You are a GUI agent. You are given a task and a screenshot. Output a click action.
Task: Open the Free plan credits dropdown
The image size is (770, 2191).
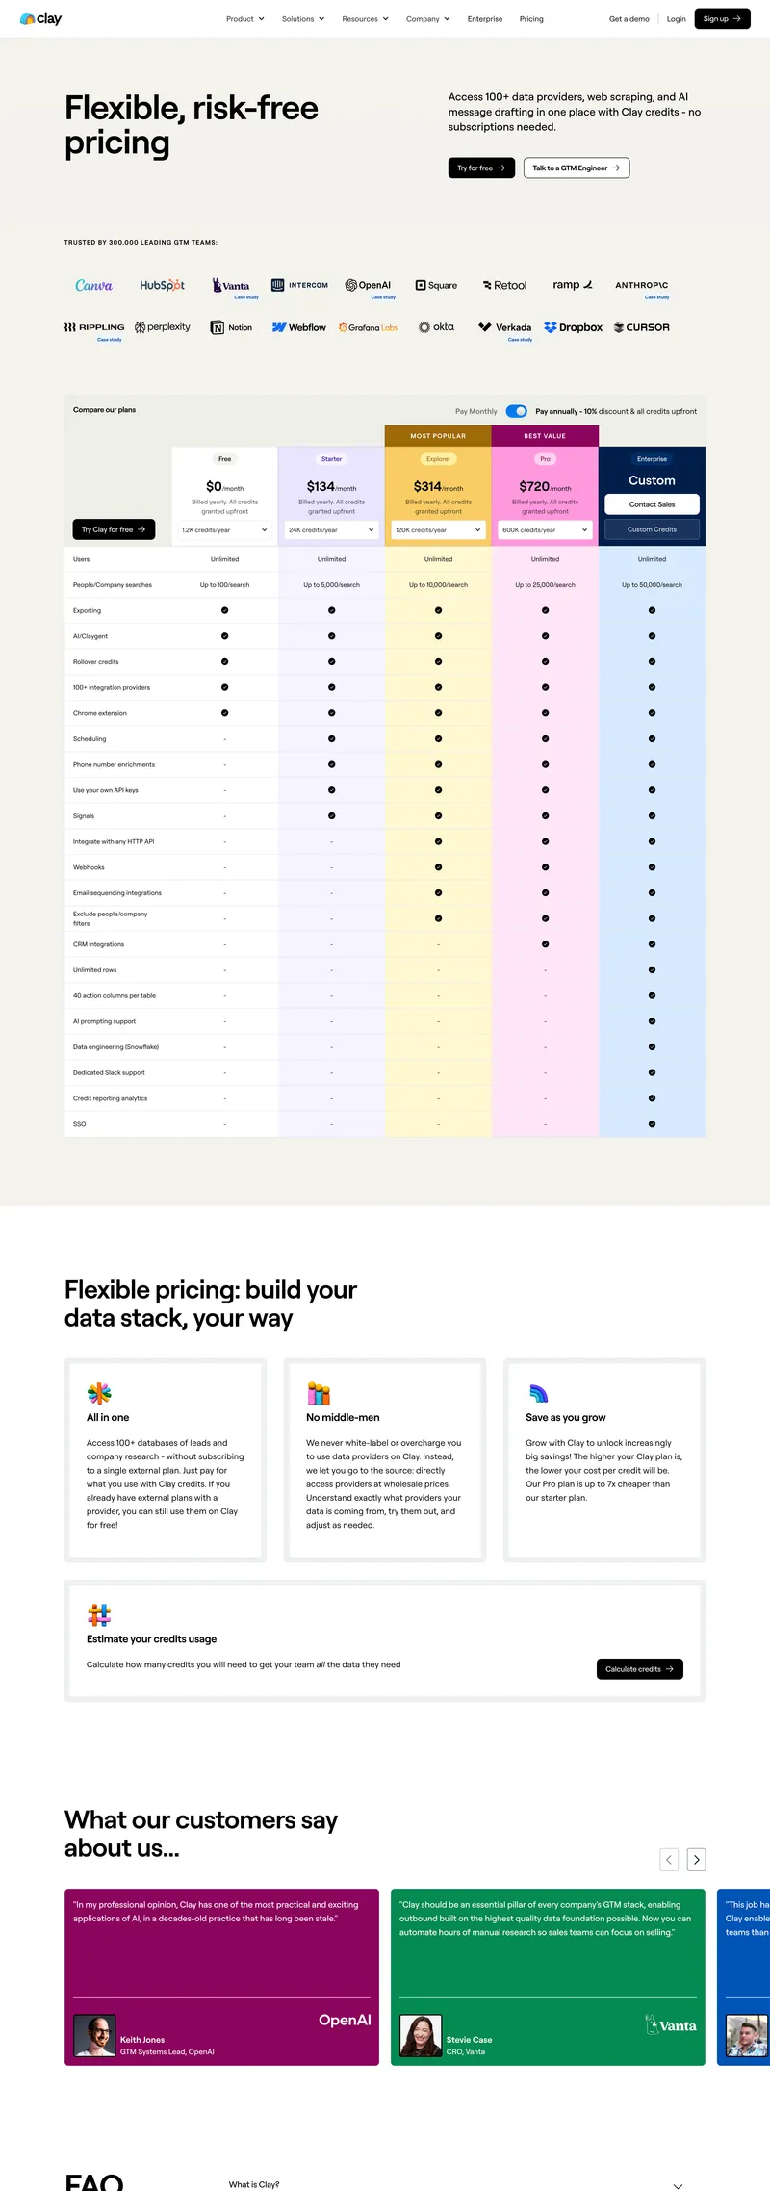click(x=224, y=529)
